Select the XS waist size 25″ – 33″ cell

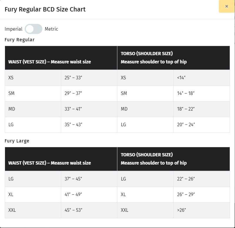point(74,78)
